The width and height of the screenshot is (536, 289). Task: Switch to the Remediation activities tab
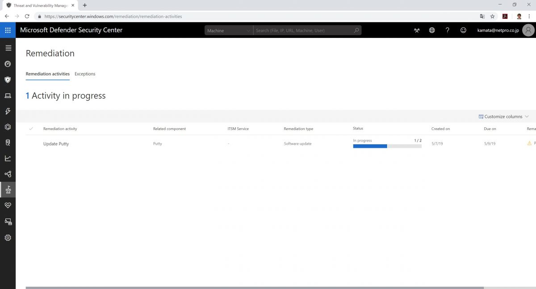48,74
